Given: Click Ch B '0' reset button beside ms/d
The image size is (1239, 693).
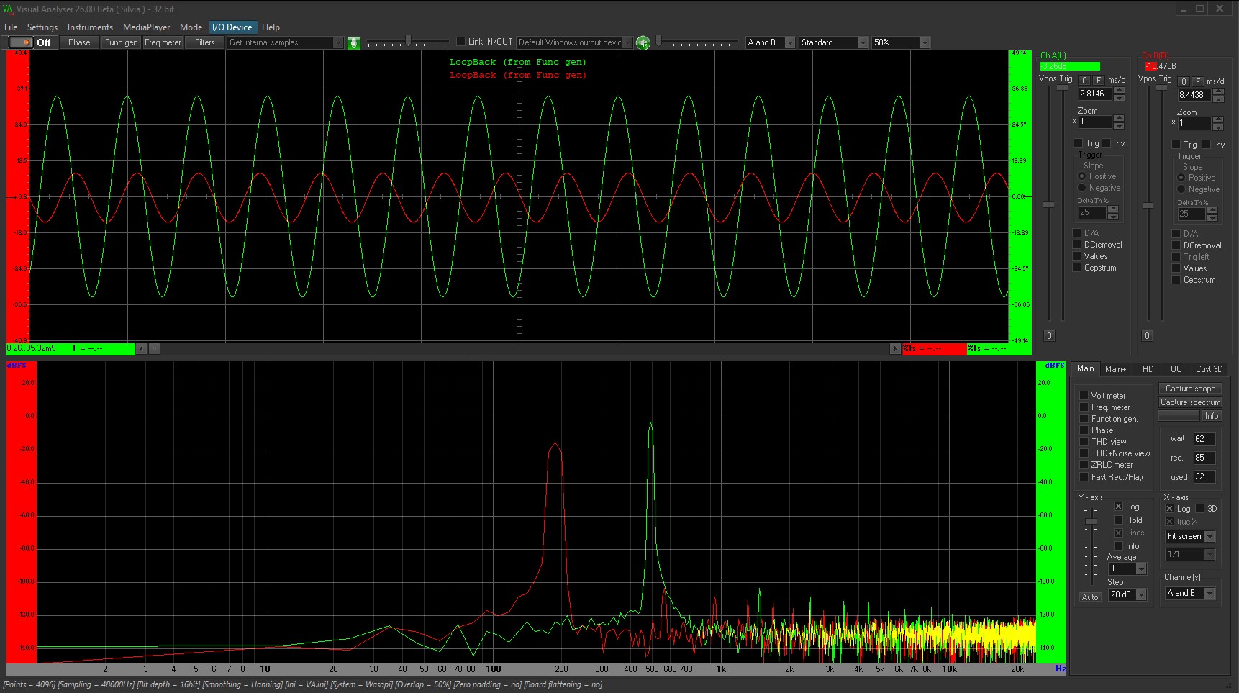Looking at the screenshot, I should (x=1184, y=82).
